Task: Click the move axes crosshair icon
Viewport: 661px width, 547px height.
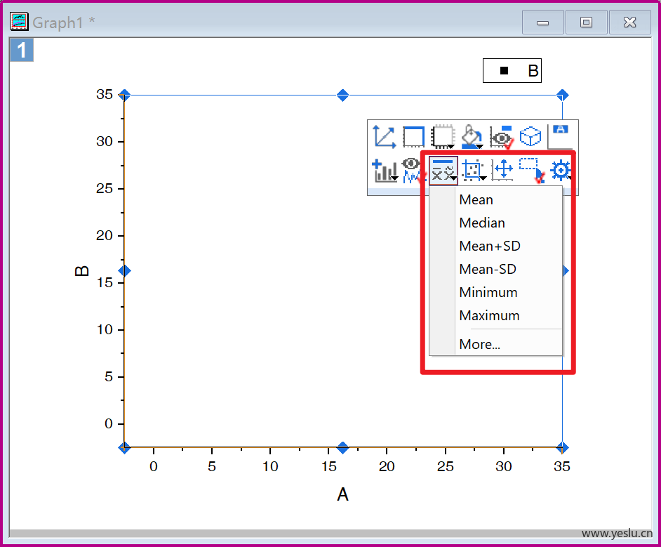Action: (x=503, y=169)
